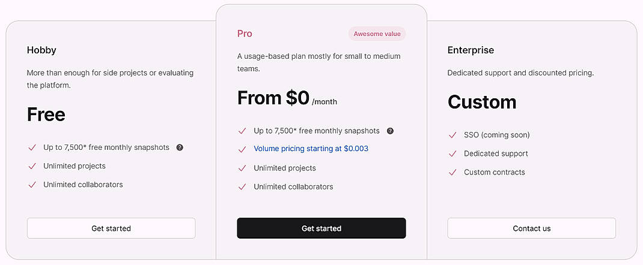The width and height of the screenshot is (643, 265).
Task: Open the Volume pricing starting at $0.003 link
Action: 311,149
